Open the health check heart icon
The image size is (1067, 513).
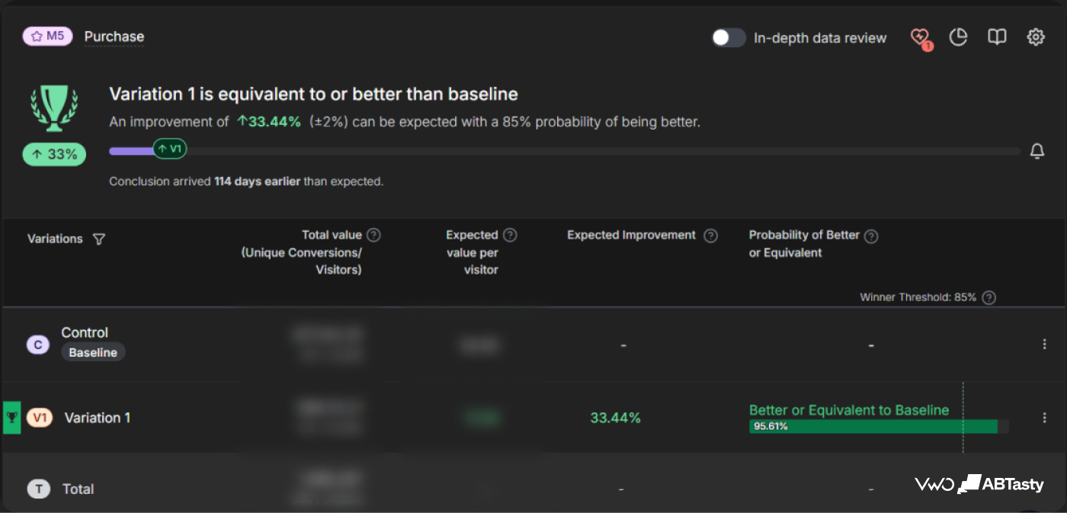pos(921,37)
